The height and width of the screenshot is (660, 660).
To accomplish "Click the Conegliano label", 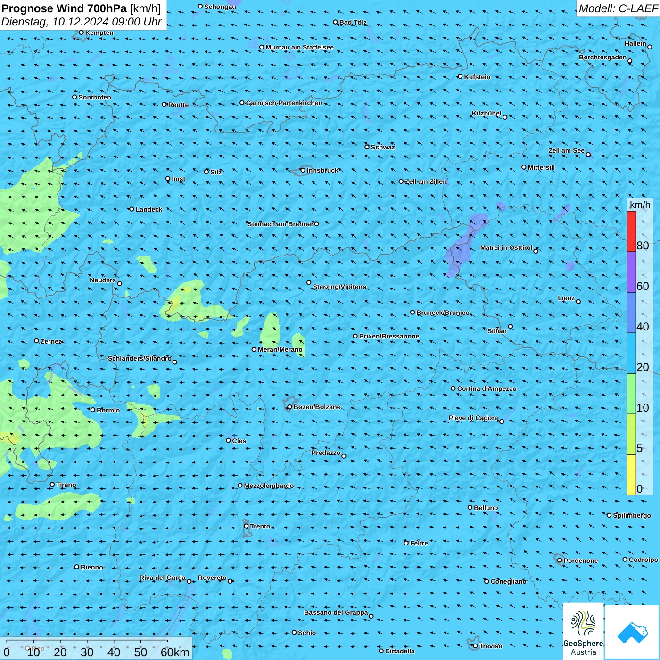I will 509,581.
